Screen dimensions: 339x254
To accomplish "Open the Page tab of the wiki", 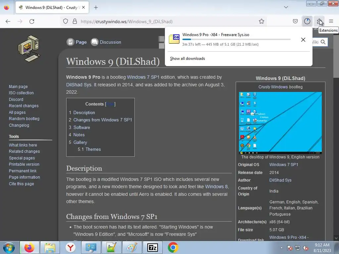I will [x=77, y=42].
